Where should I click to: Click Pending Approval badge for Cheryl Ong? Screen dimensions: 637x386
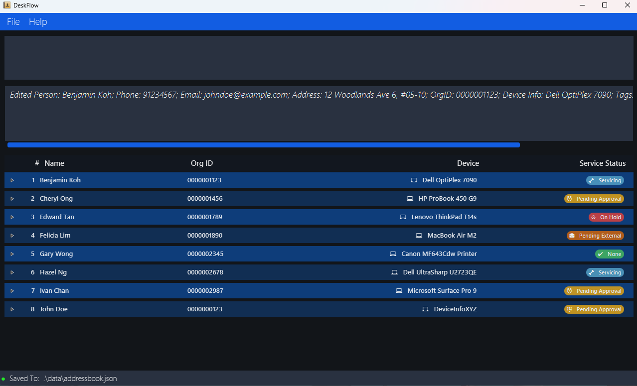[594, 199]
